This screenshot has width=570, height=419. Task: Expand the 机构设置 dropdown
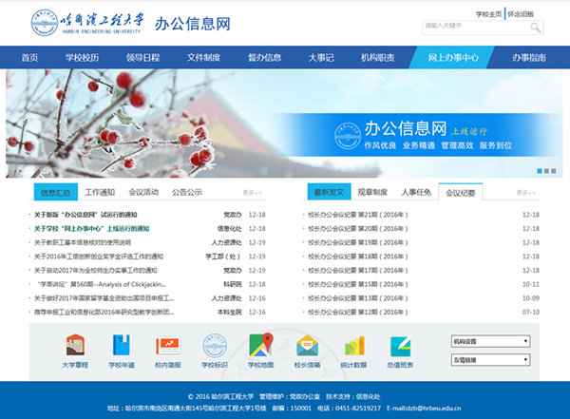pos(490,341)
